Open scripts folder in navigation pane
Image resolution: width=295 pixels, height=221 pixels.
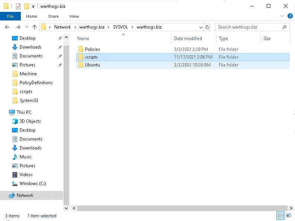pos(26,92)
